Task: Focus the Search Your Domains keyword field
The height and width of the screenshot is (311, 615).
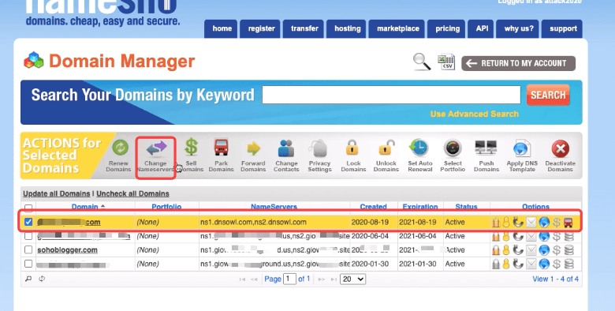Action: tap(391, 95)
